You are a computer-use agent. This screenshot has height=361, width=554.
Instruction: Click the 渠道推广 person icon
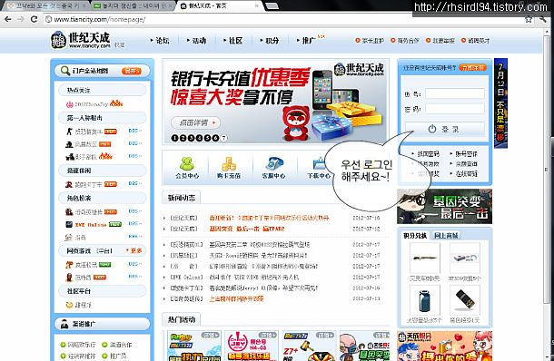(64, 324)
